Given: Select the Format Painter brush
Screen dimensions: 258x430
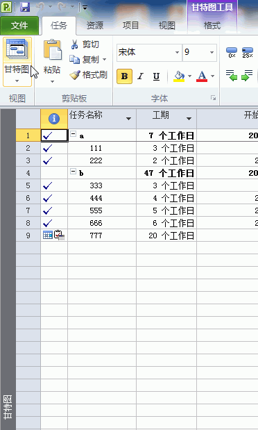Looking at the screenshot, I should (74, 75).
